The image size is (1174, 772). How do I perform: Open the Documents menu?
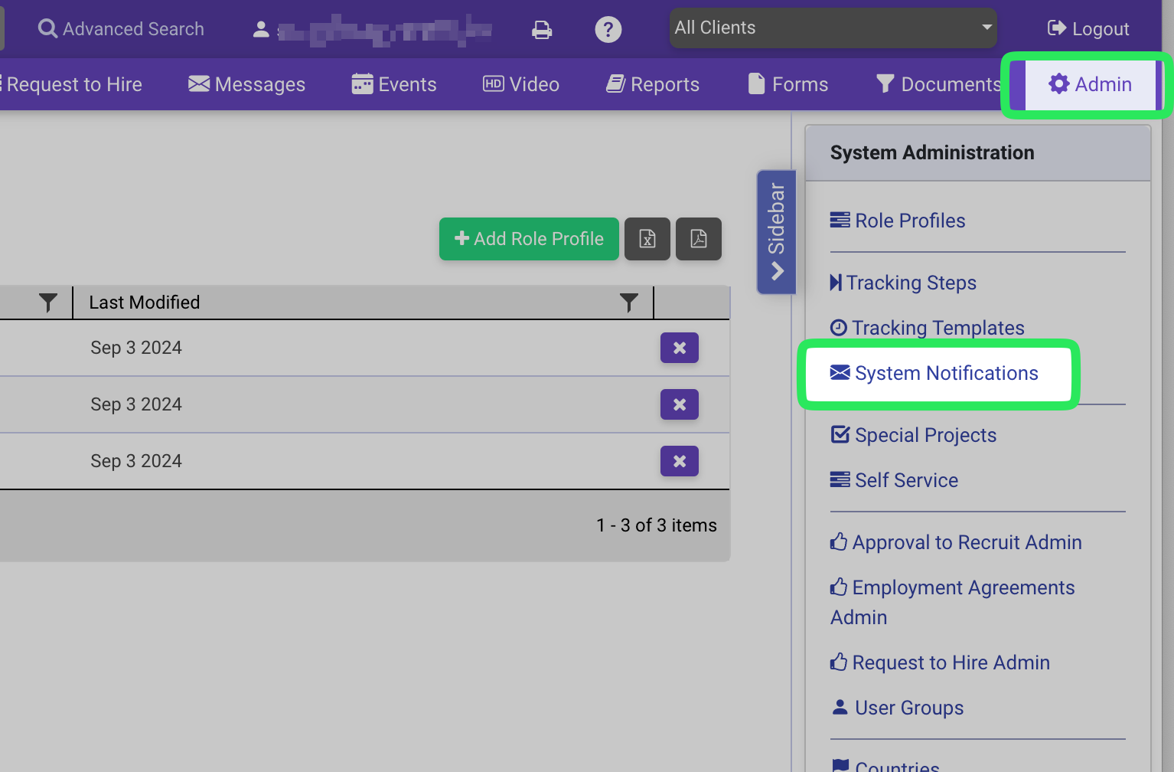(938, 84)
